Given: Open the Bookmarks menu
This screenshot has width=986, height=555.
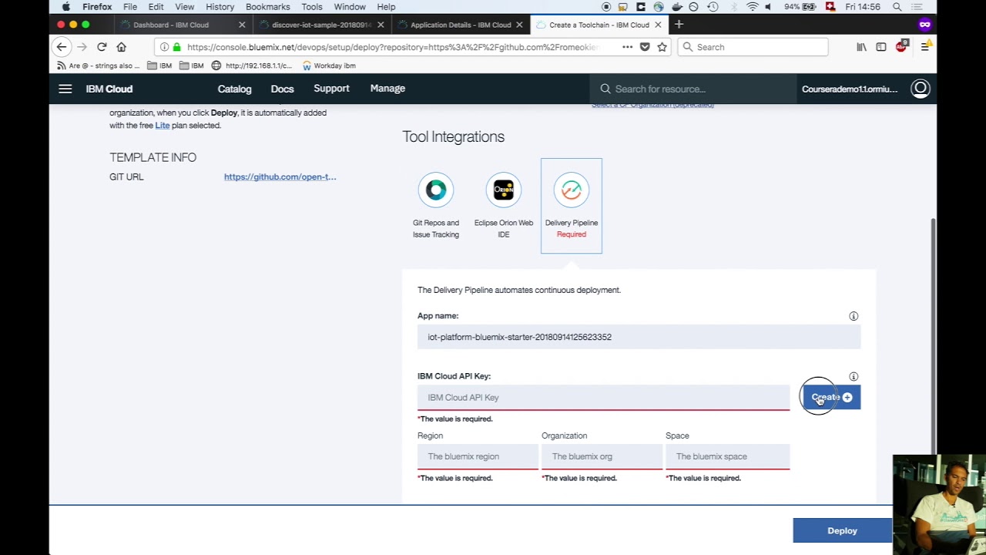Looking at the screenshot, I should (268, 7).
